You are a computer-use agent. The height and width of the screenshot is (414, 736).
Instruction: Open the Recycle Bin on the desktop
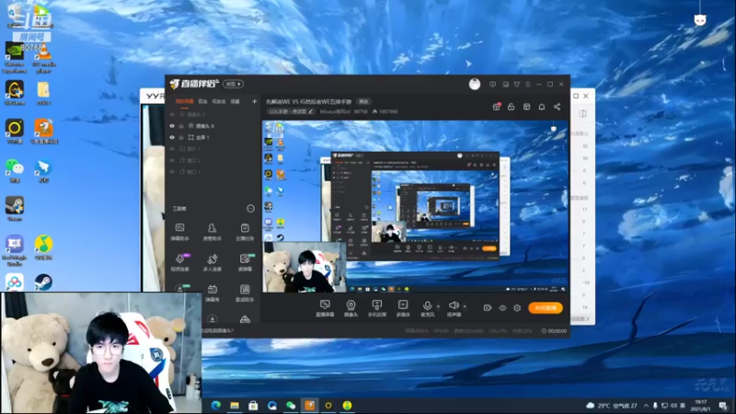(15, 17)
